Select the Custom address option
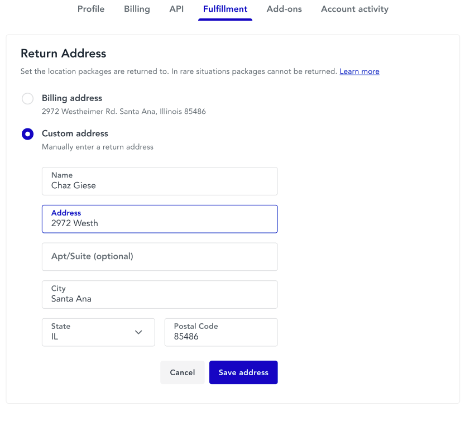The height and width of the screenshot is (421, 470). [27, 134]
